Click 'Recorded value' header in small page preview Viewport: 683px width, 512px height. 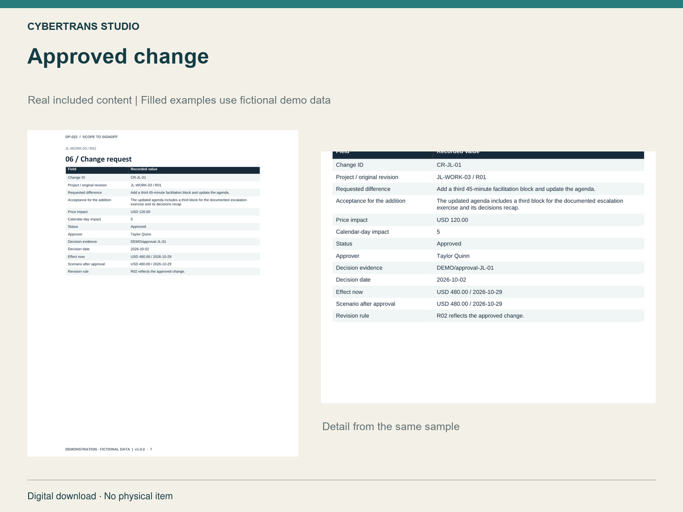(x=144, y=169)
